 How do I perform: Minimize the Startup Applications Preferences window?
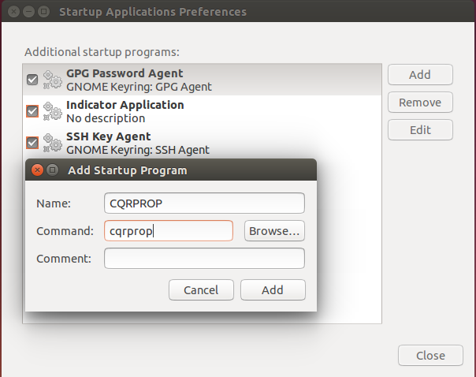coord(28,12)
